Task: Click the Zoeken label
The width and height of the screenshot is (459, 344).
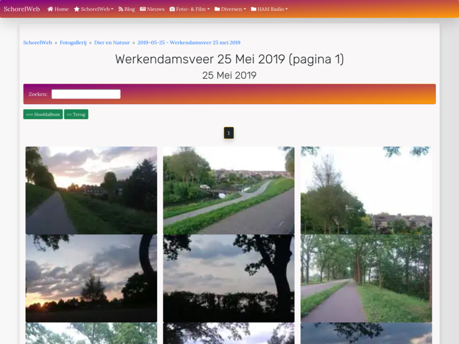Action: pyautogui.click(x=38, y=94)
